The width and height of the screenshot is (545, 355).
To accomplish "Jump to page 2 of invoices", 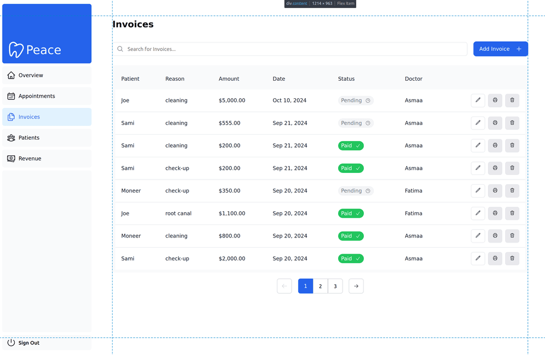I will pyautogui.click(x=320, y=286).
